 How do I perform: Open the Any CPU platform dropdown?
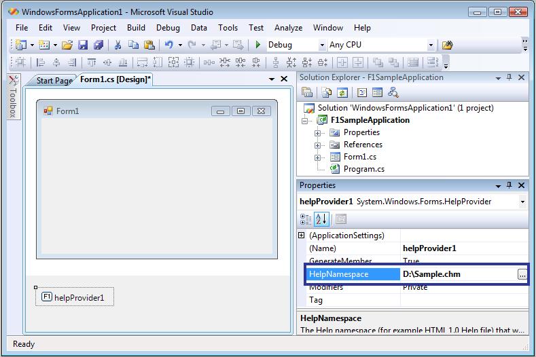[431, 45]
